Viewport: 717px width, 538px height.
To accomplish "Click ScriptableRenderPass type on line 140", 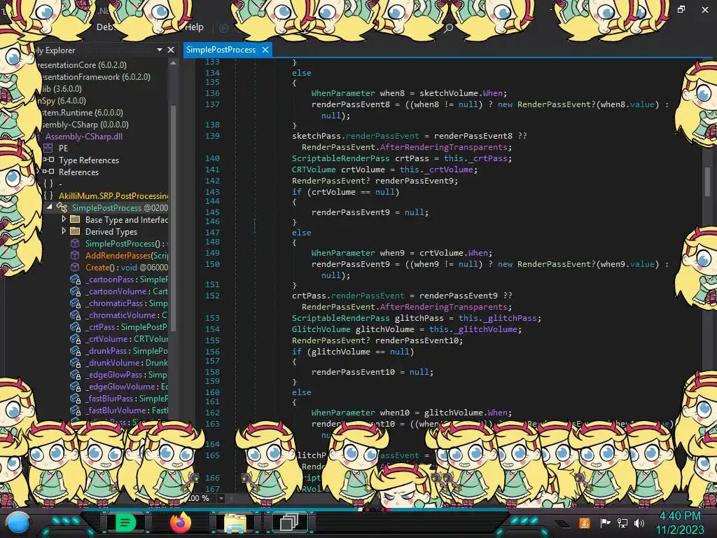I will coord(341,158).
